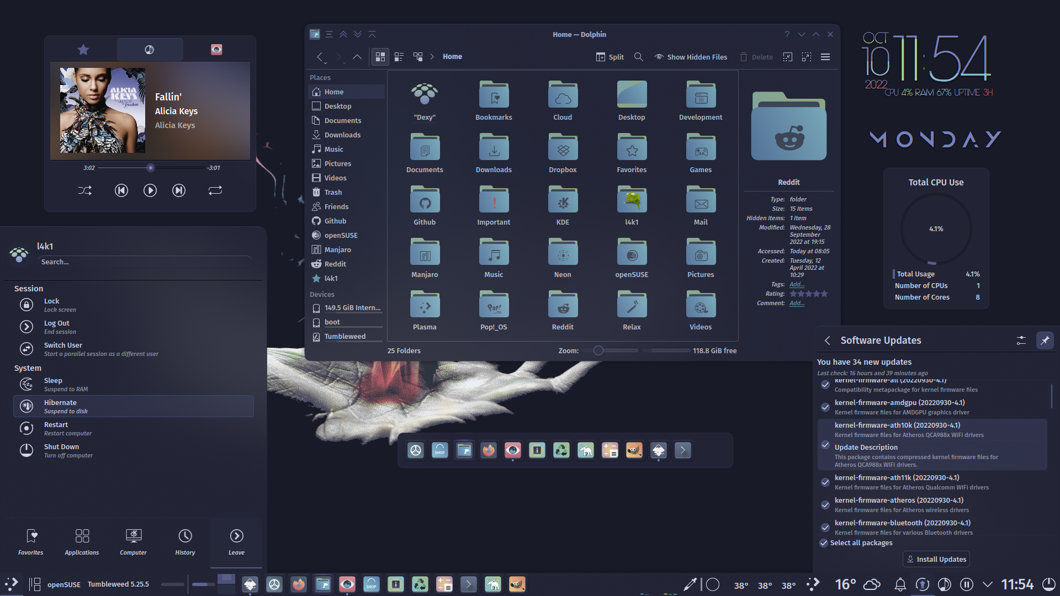
Task: Toggle Show Hidden Files in Dolphin
Action: pyautogui.click(x=691, y=57)
